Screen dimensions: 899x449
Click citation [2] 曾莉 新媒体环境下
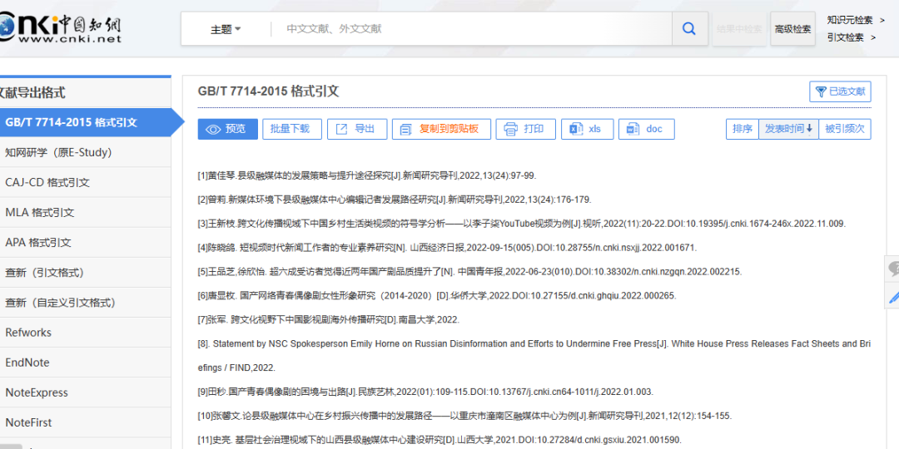[x=395, y=200]
